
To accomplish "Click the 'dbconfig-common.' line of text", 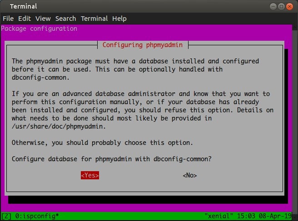I will tap(41, 77).
